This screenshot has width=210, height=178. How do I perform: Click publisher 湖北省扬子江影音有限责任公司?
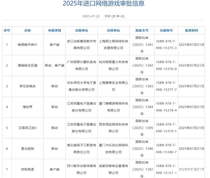pyautogui.click(x=82, y=149)
